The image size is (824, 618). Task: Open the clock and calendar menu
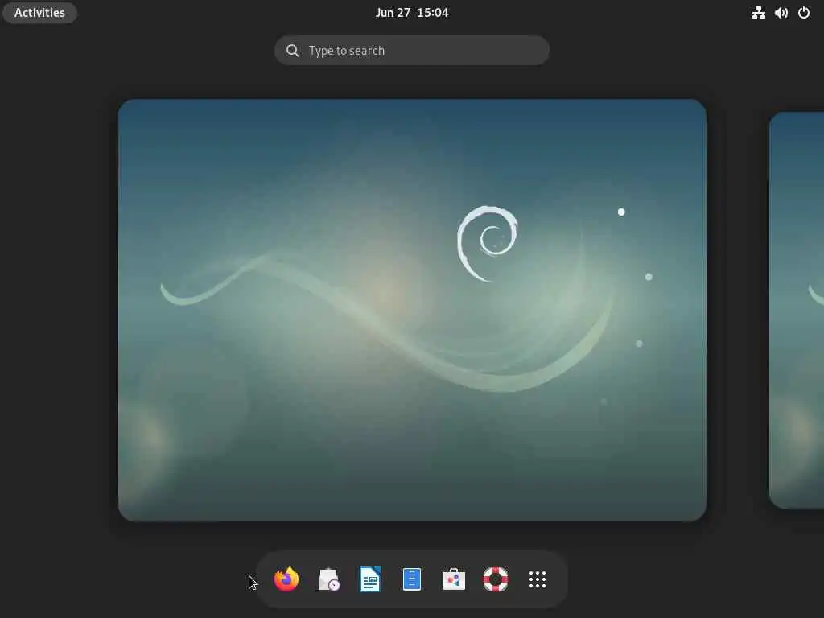pyautogui.click(x=412, y=13)
